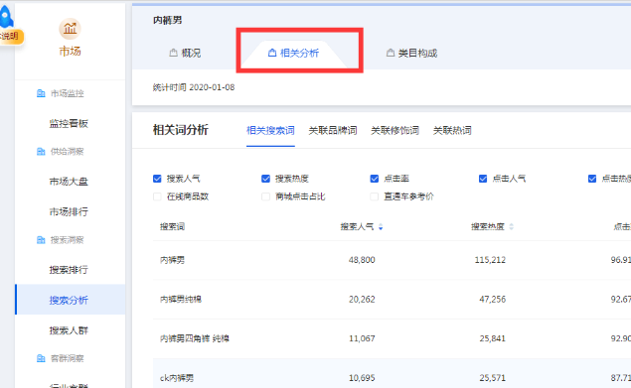Select 搜索分析 in the sidebar
The image size is (631, 388).
(69, 300)
